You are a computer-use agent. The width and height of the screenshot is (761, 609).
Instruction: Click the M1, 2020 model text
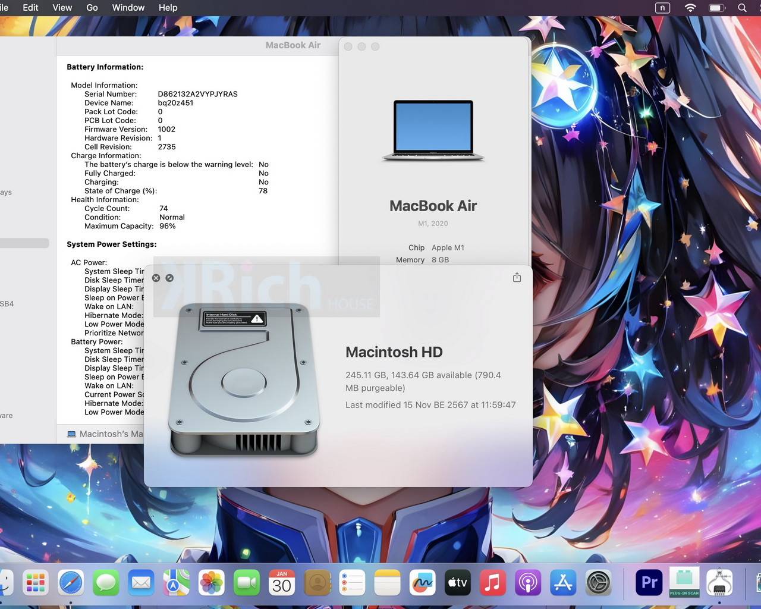(433, 224)
